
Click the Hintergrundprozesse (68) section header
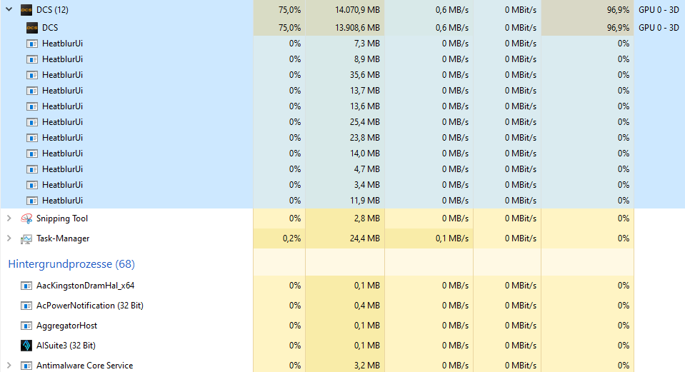click(71, 264)
